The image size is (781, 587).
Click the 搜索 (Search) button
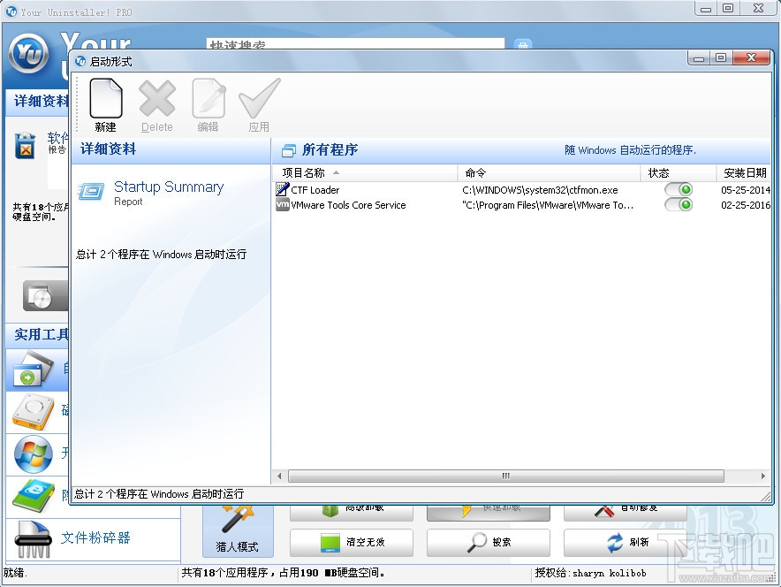(x=488, y=543)
